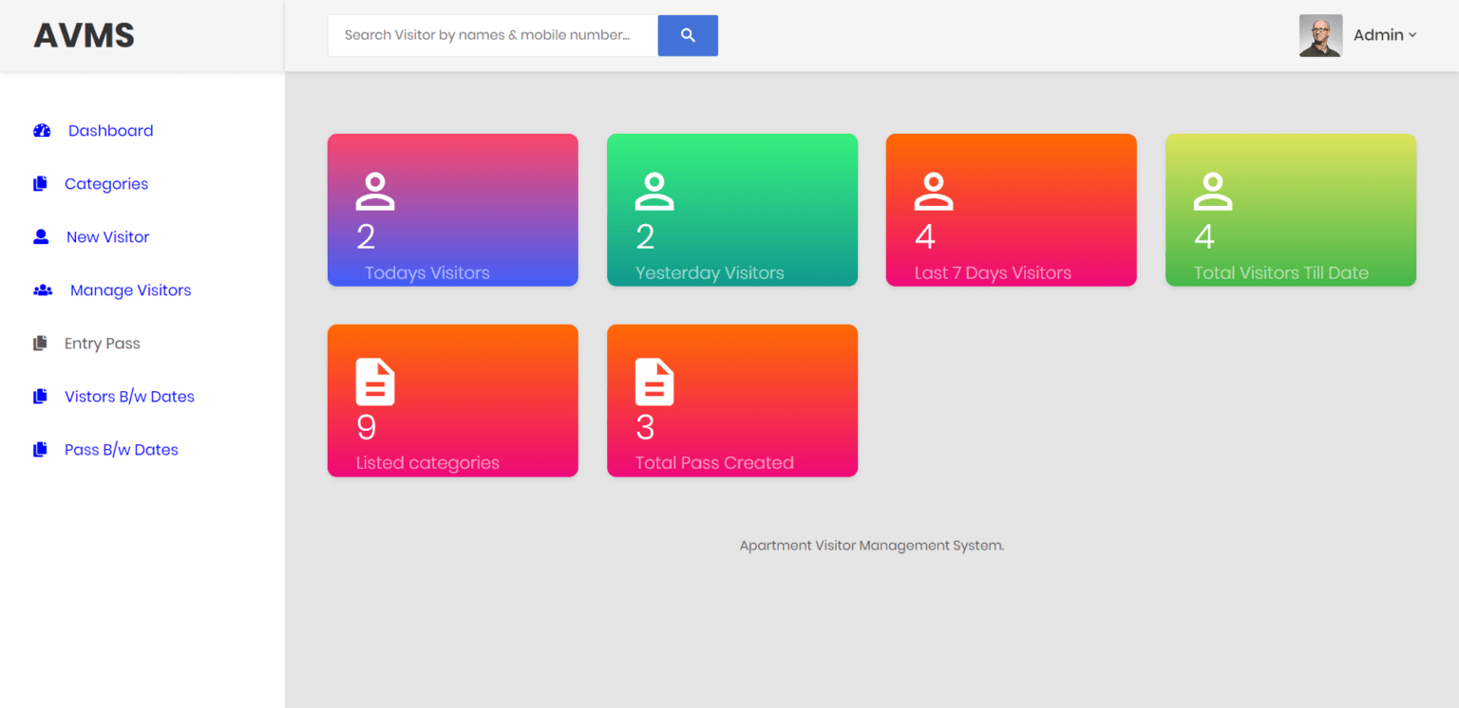Click the visitor icon on Todays Visitors card
The width and height of the screenshot is (1459, 708).
tap(375, 190)
